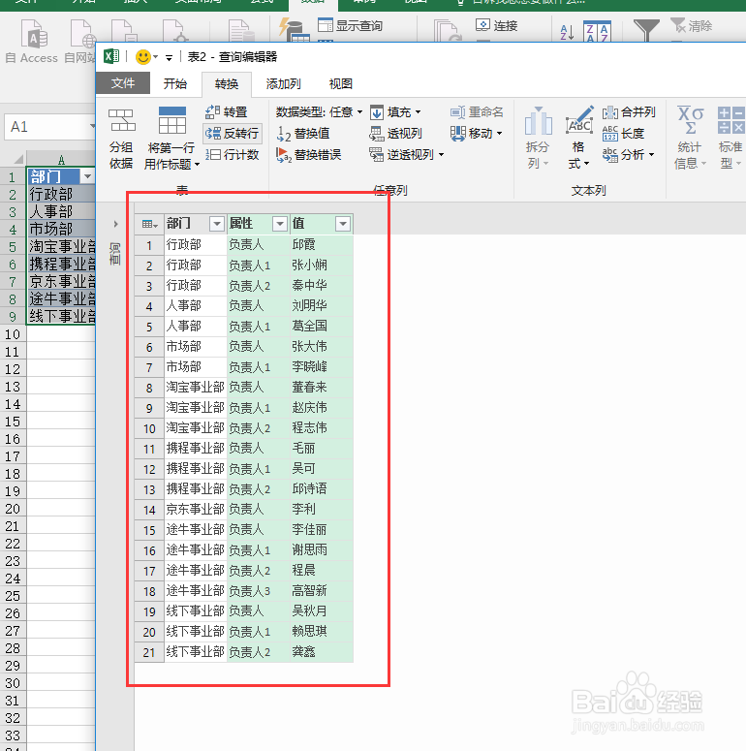The width and height of the screenshot is (746, 751).
Task: Click cell with value 高智新
Action: click(322, 591)
